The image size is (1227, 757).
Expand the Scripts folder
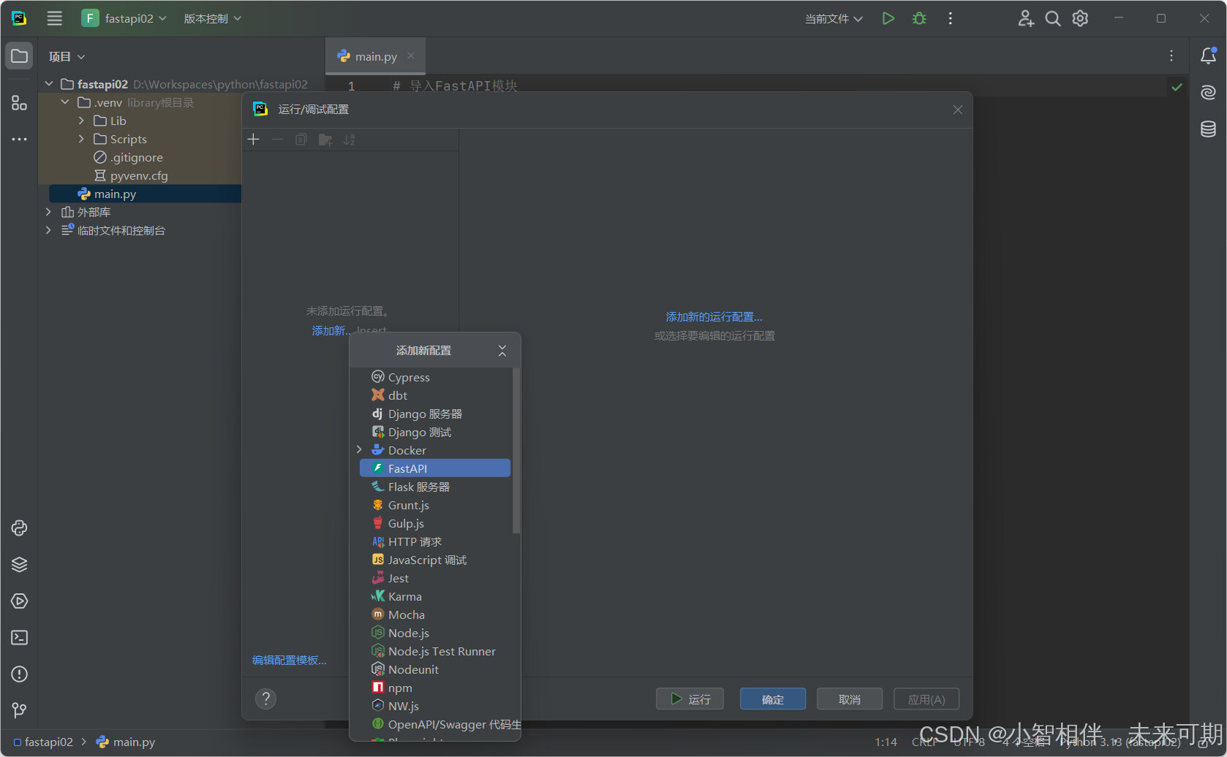tap(81, 139)
